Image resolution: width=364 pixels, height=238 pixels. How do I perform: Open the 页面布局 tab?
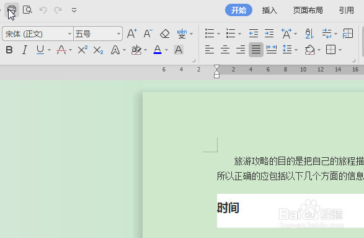coord(308,10)
